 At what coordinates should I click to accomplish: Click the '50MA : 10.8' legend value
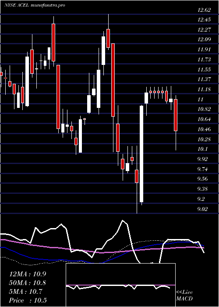(x=28, y=283)
